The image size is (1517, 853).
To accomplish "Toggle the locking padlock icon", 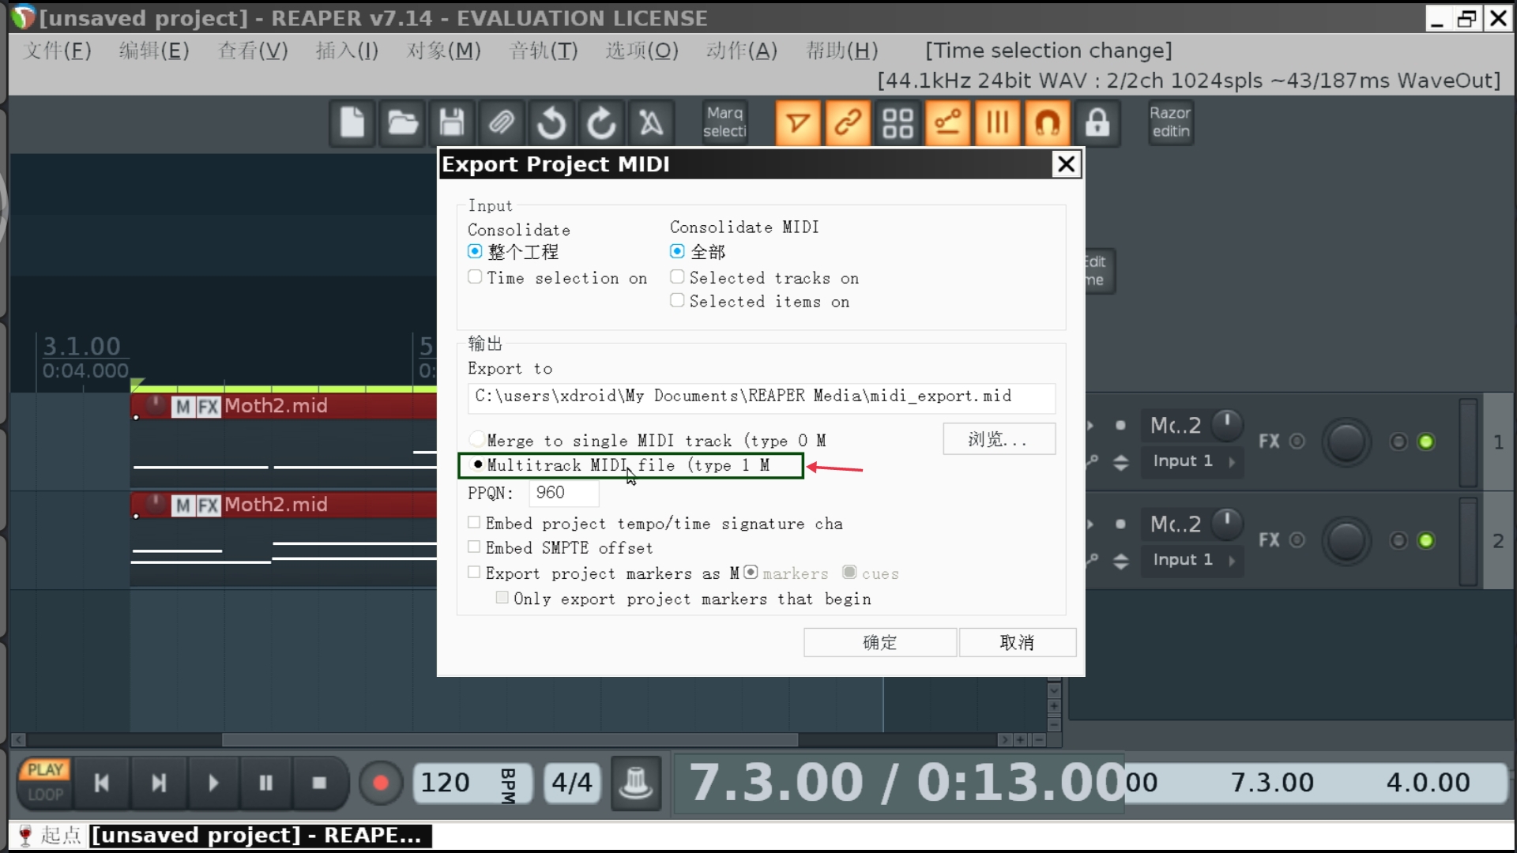I will point(1097,123).
